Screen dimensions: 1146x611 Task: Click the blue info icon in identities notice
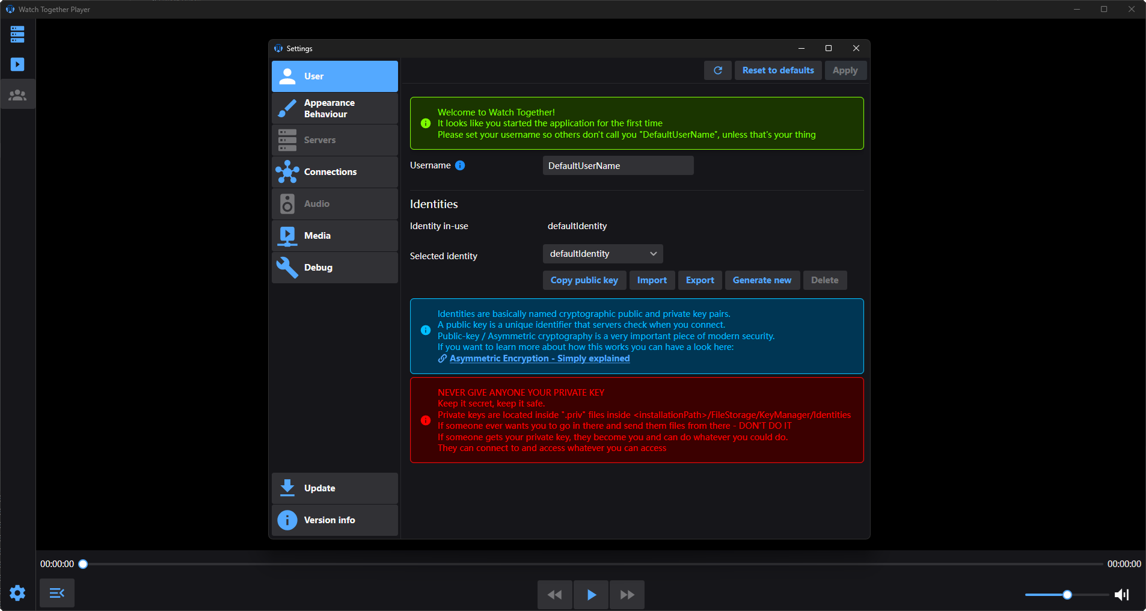(426, 330)
